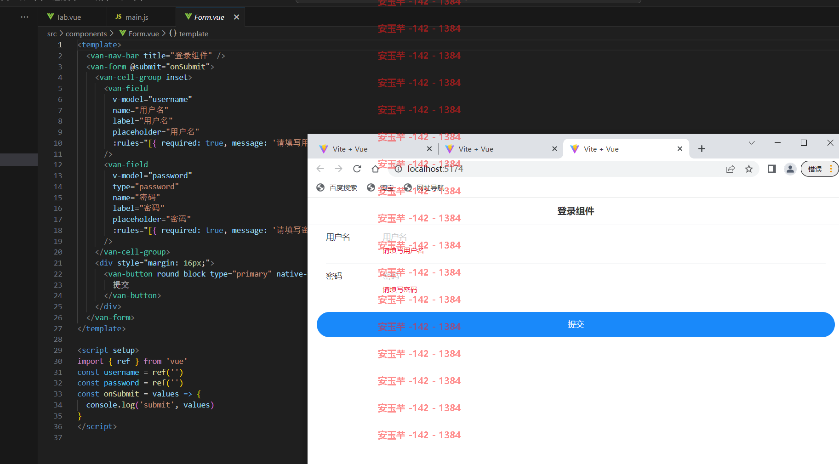Go to the browser home page
The height and width of the screenshot is (464, 839).
tap(376, 169)
